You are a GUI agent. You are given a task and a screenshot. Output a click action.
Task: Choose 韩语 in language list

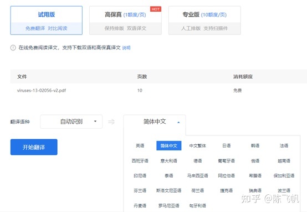255,146
